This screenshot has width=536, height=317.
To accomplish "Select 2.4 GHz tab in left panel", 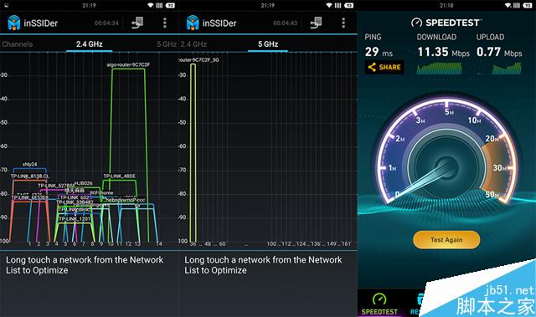I will 90,44.
